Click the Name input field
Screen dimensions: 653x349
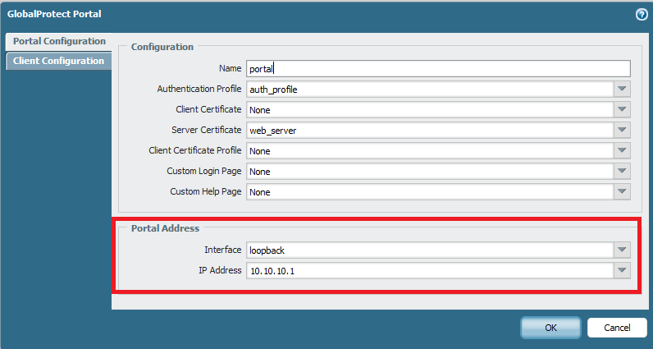(x=438, y=69)
